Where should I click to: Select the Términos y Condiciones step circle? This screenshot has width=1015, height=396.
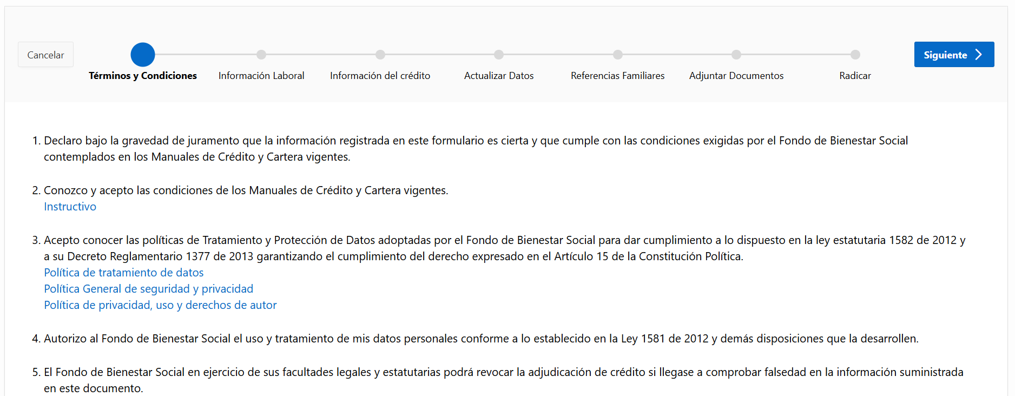tap(143, 55)
